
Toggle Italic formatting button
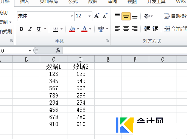pos(30,29)
